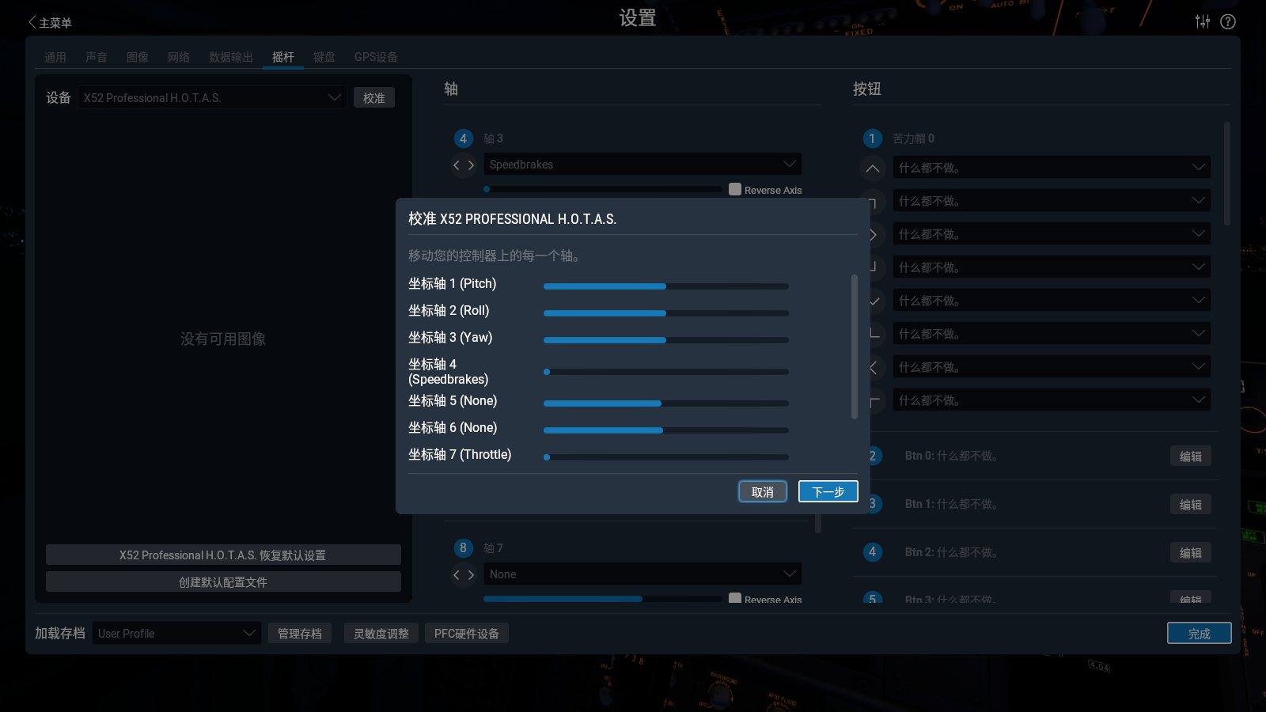Screen dimensions: 1266x712
Task: Open hat switch down-right direction dropdown
Action: (1052, 267)
